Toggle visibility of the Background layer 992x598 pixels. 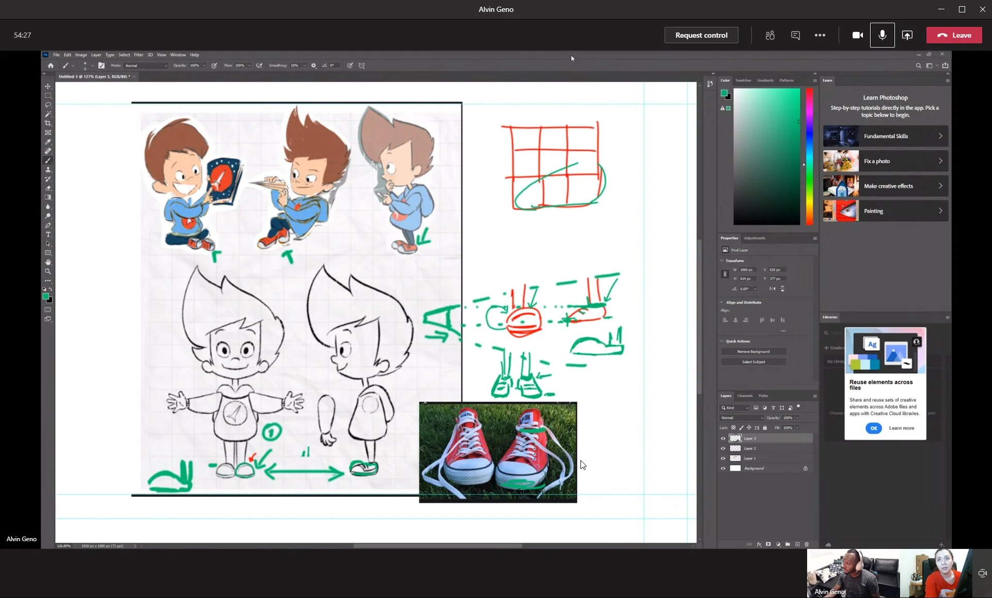pos(723,468)
